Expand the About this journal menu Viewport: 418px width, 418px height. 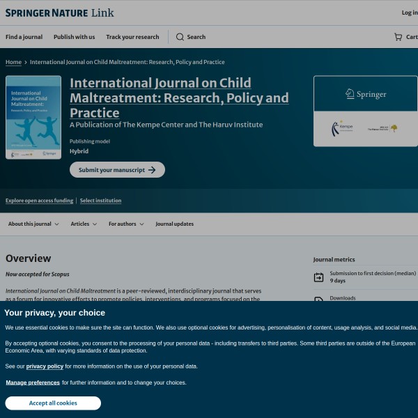coord(33,224)
